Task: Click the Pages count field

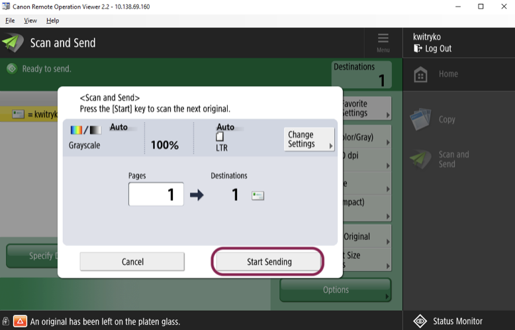Action: pos(156,194)
